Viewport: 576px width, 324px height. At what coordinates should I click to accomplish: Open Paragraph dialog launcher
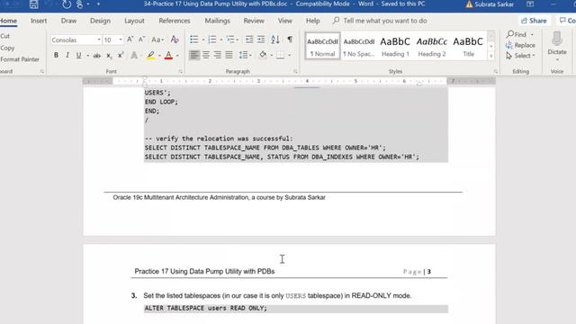pos(295,72)
